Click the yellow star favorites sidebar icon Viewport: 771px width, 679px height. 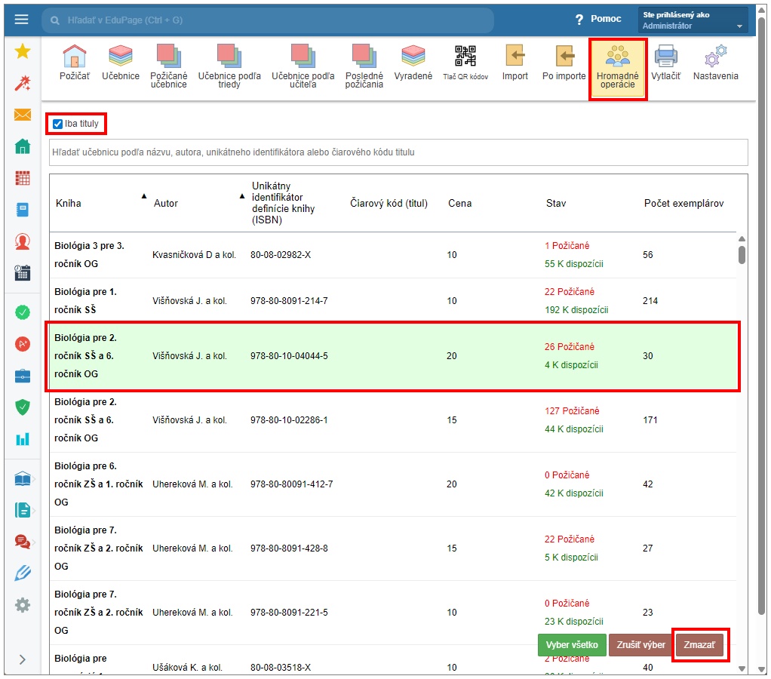(x=23, y=51)
